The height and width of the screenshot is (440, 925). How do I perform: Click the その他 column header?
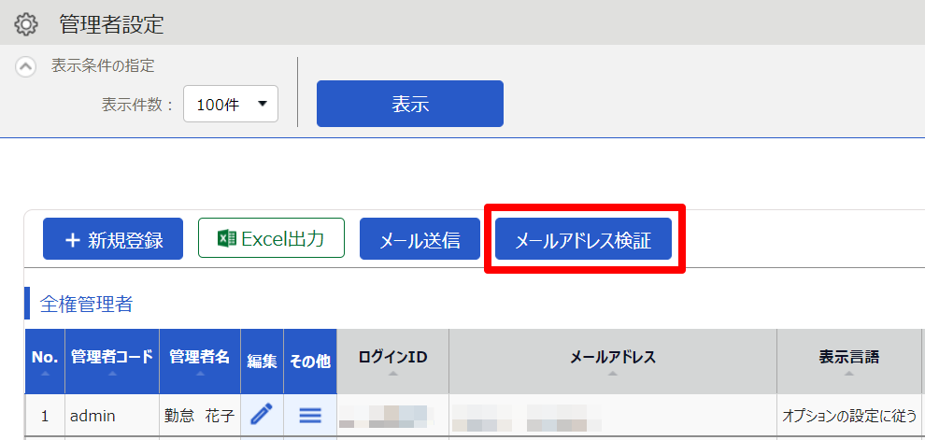310,361
